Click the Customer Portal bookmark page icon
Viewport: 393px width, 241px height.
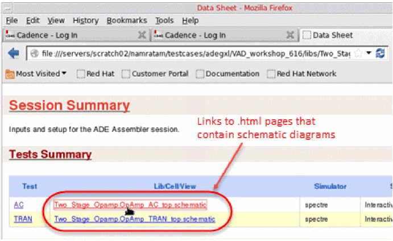click(126, 74)
